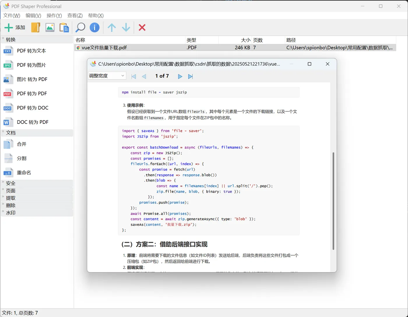Close the PDF preview window
This screenshot has width=408, height=317.
[328, 64]
